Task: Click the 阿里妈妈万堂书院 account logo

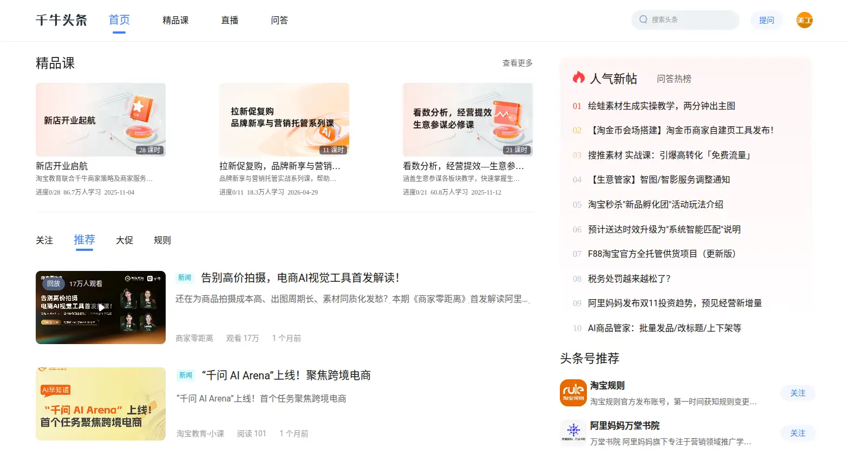Action: pyautogui.click(x=573, y=433)
